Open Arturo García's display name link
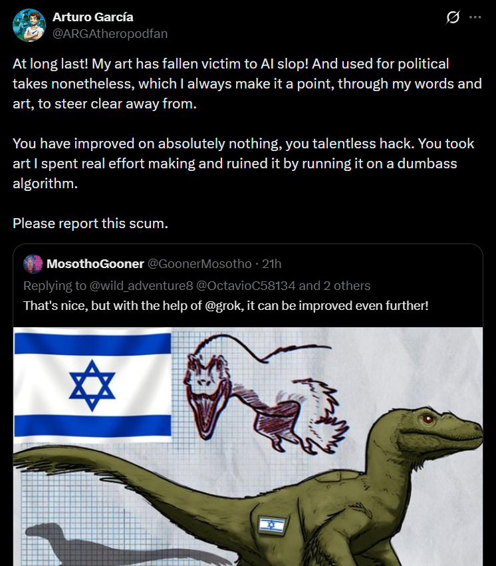This screenshot has height=566, width=496. (x=92, y=17)
